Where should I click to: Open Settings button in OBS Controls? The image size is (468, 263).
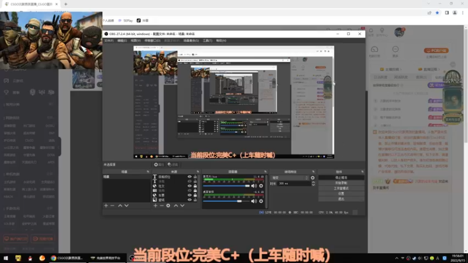(x=341, y=193)
